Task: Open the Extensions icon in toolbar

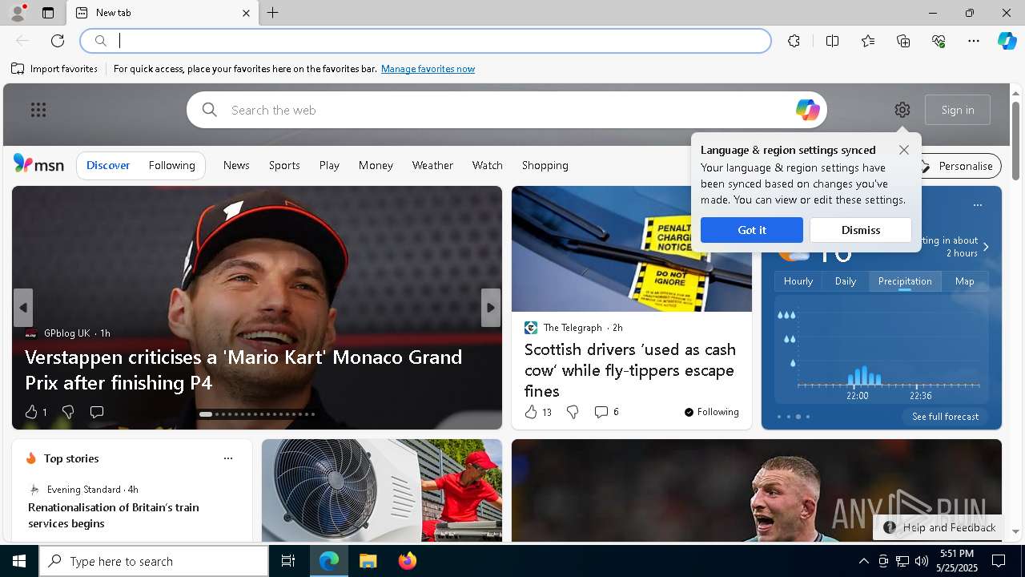Action: [794, 41]
